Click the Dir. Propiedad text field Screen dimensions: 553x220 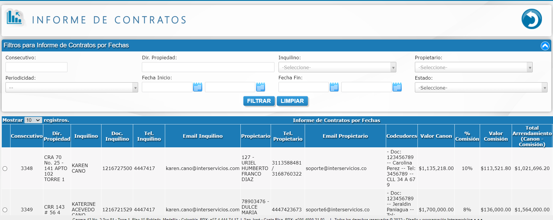[x=208, y=67]
